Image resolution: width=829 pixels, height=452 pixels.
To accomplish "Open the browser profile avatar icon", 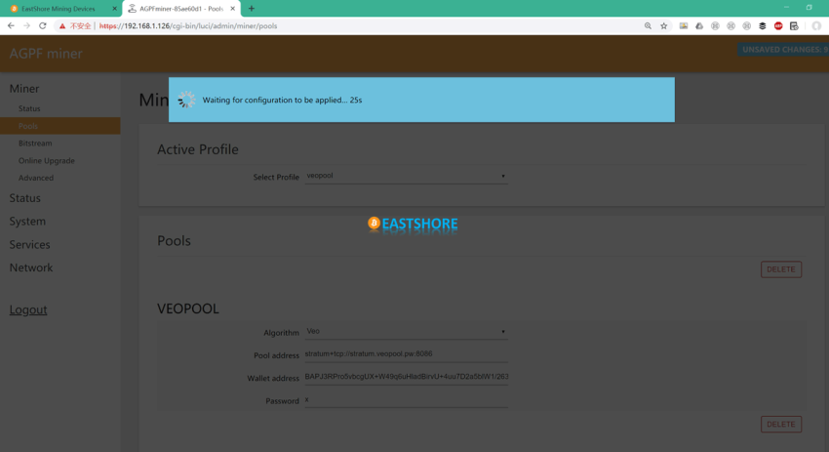I will tap(816, 26).
